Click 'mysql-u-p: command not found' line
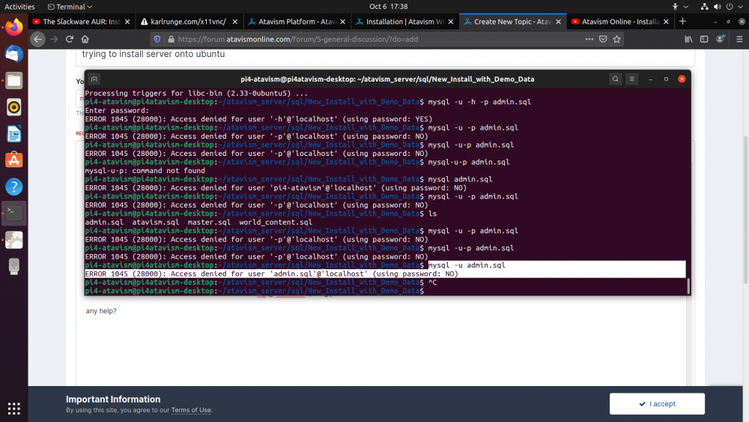This screenshot has width=749, height=422. coord(145,171)
